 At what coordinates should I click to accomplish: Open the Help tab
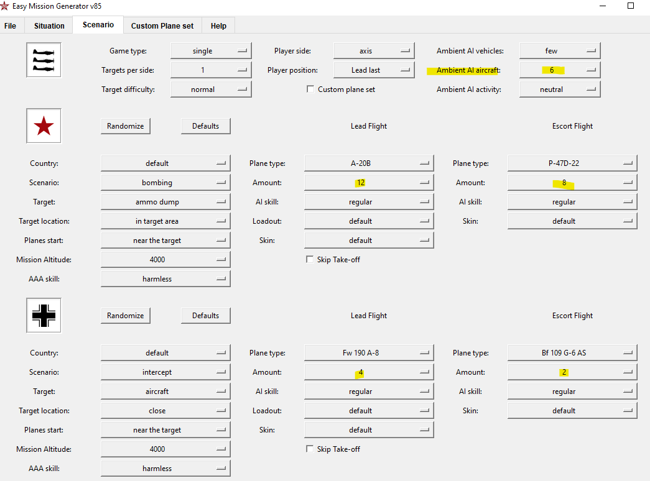pos(218,25)
